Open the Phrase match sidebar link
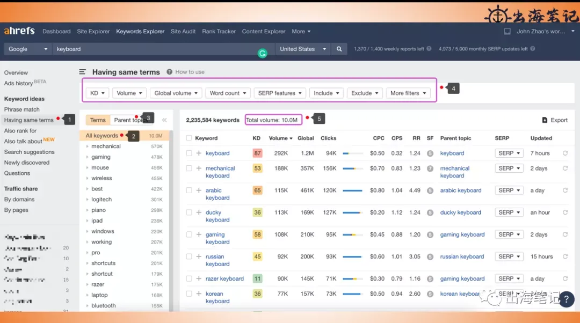Image resolution: width=580 pixels, height=323 pixels. pos(22,109)
